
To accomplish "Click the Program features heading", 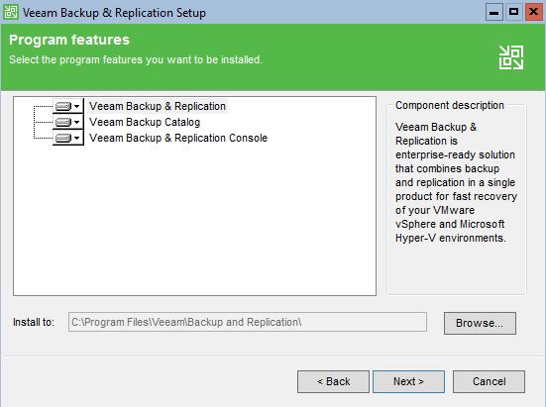I will click(x=69, y=40).
